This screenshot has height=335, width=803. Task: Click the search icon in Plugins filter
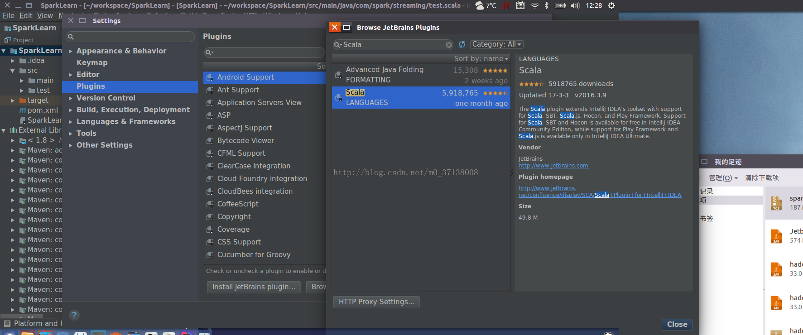[209, 53]
